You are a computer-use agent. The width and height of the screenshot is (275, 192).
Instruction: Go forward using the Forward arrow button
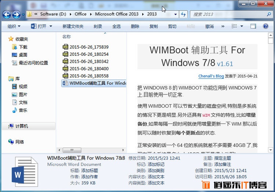[16, 15]
